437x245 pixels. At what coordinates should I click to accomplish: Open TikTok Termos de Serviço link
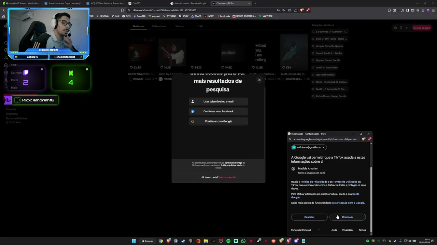233,163
